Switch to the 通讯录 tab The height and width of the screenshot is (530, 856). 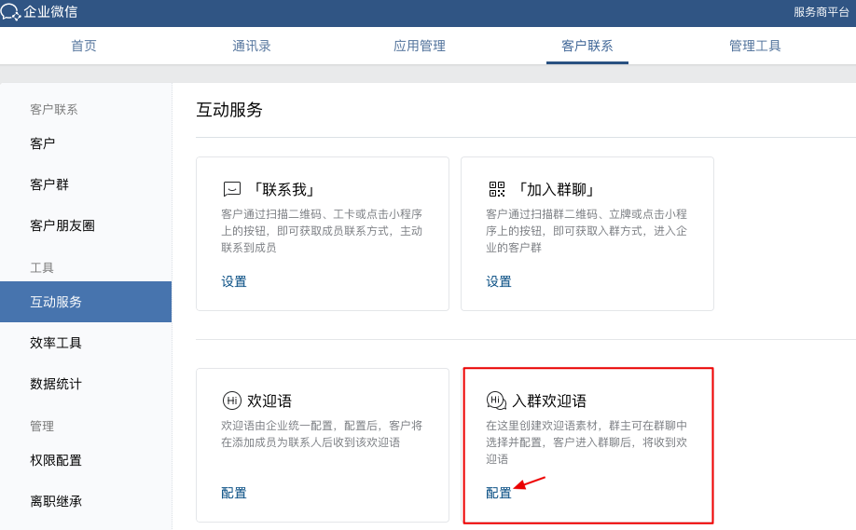point(252,46)
